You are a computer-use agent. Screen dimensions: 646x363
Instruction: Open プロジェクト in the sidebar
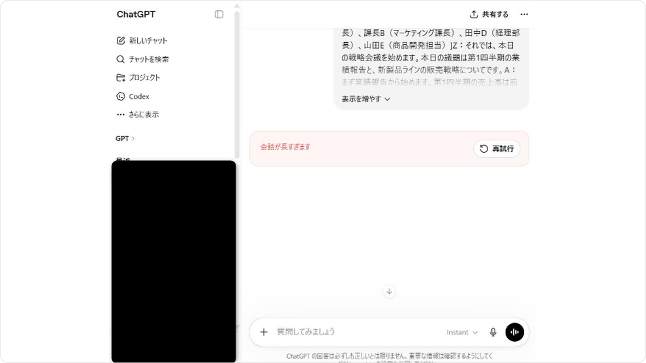click(145, 78)
